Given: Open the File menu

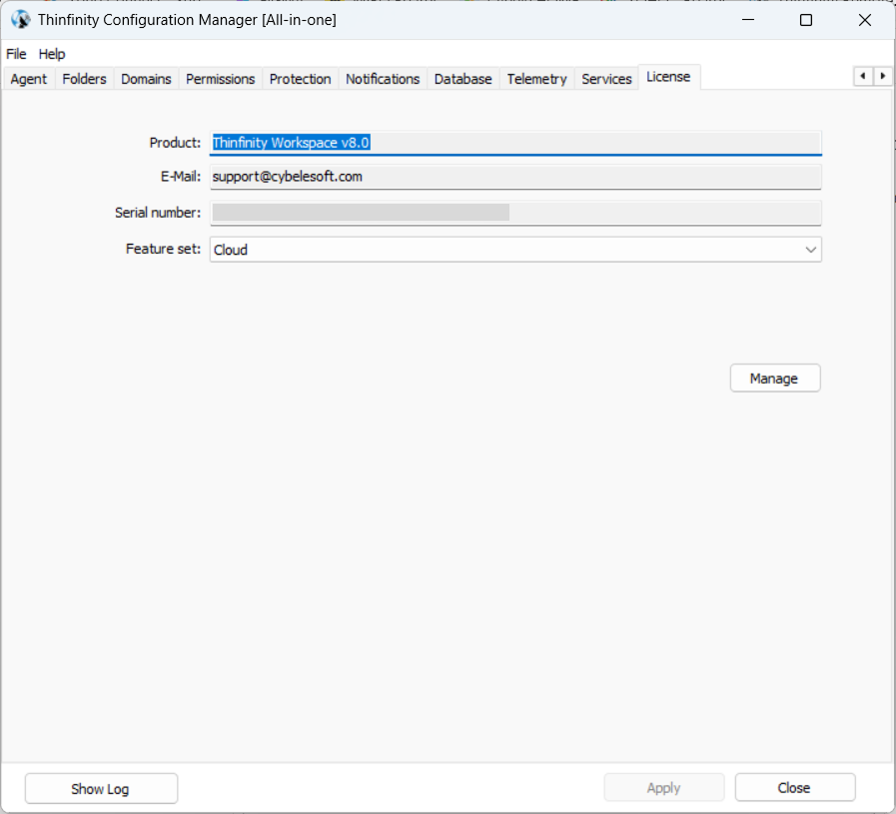Looking at the screenshot, I should [x=16, y=54].
